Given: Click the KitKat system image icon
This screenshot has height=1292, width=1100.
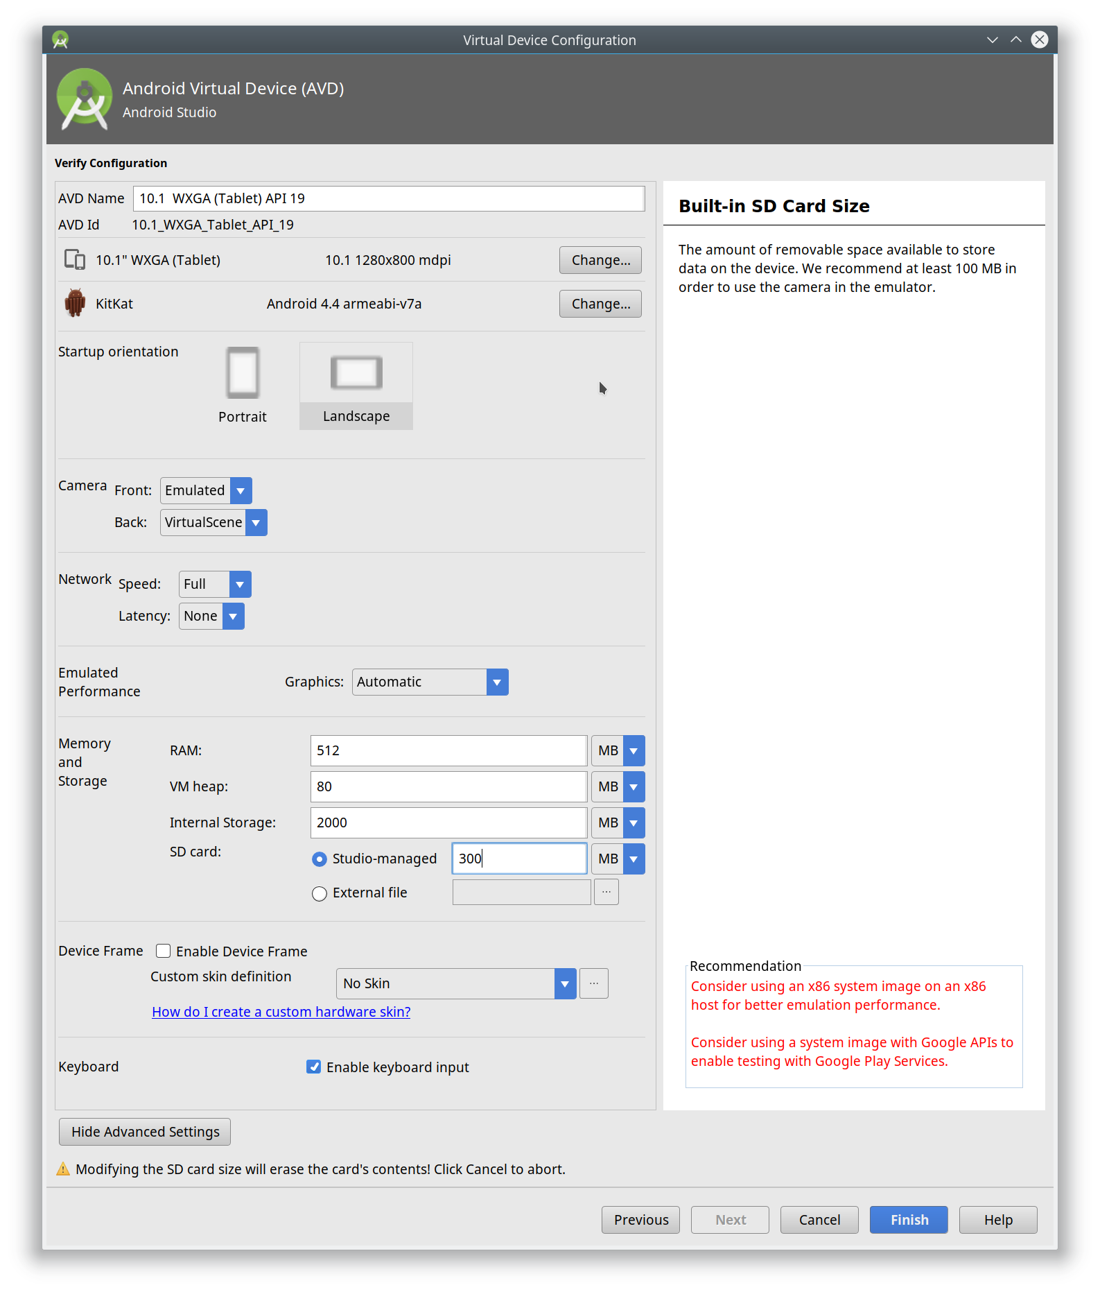Looking at the screenshot, I should click(75, 303).
